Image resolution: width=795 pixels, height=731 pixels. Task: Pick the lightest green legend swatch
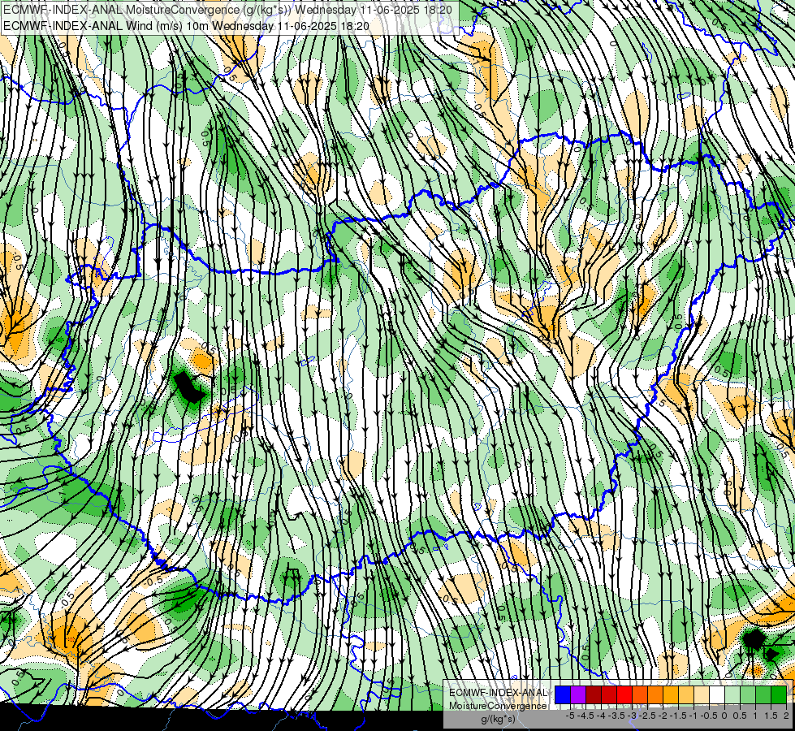pos(732,695)
